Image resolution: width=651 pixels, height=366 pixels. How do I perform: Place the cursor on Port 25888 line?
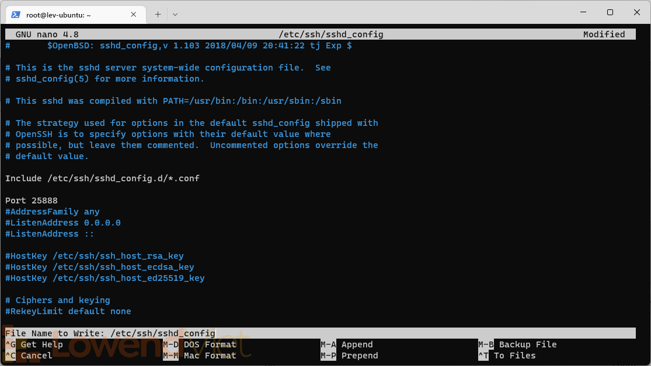coord(32,200)
